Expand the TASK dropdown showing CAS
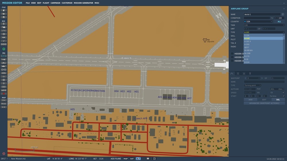 [264, 25]
